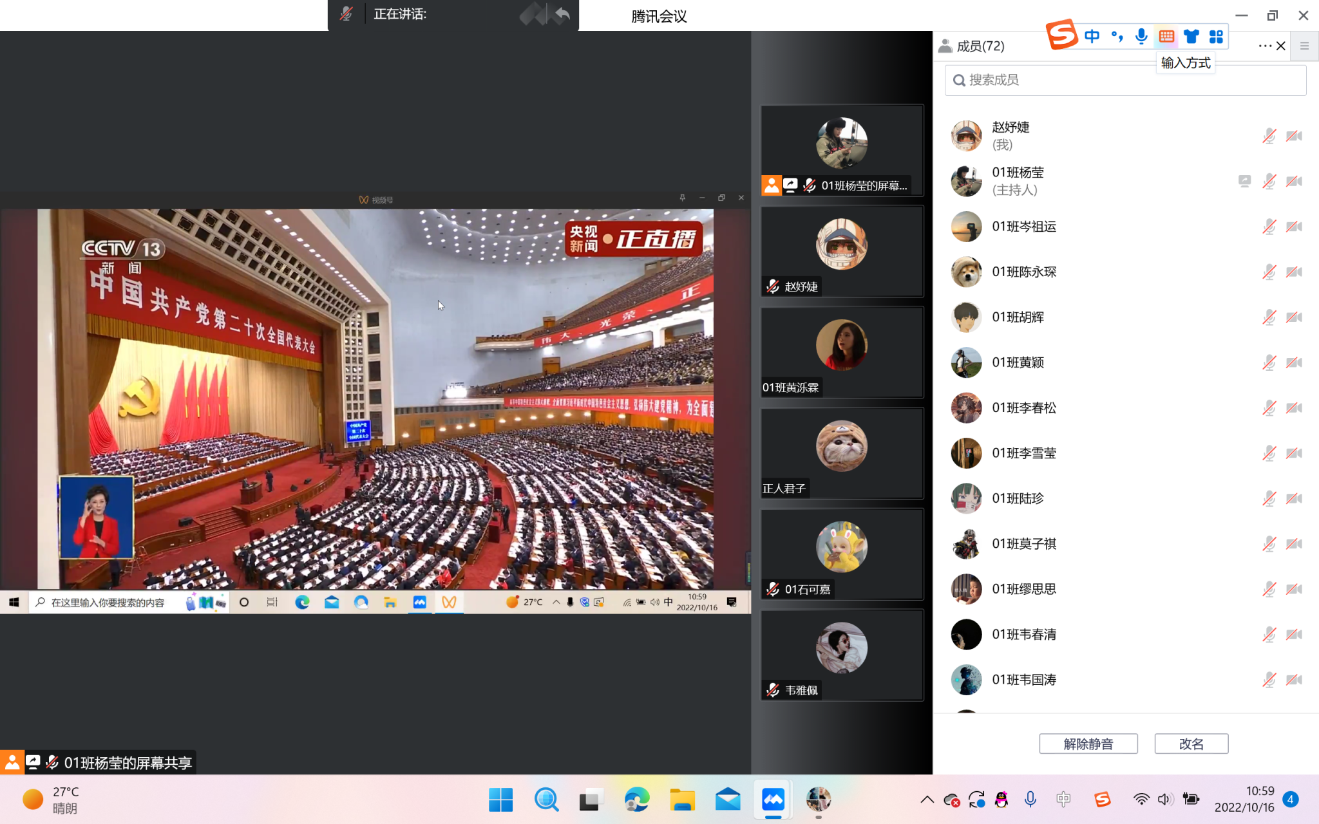The width and height of the screenshot is (1319, 824).
Task: Select 韦雅佩 video tile
Action: coord(842,655)
